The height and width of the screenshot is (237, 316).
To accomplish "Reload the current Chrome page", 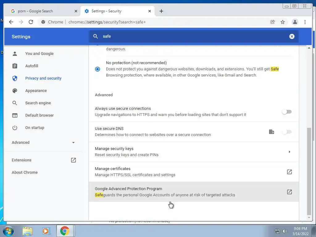I will pyautogui.click(x=31, y=22).
